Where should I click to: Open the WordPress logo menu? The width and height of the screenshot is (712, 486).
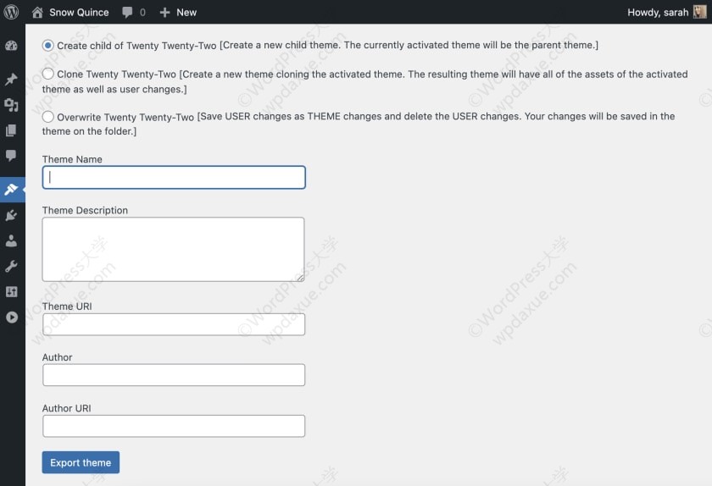point(11,12)
